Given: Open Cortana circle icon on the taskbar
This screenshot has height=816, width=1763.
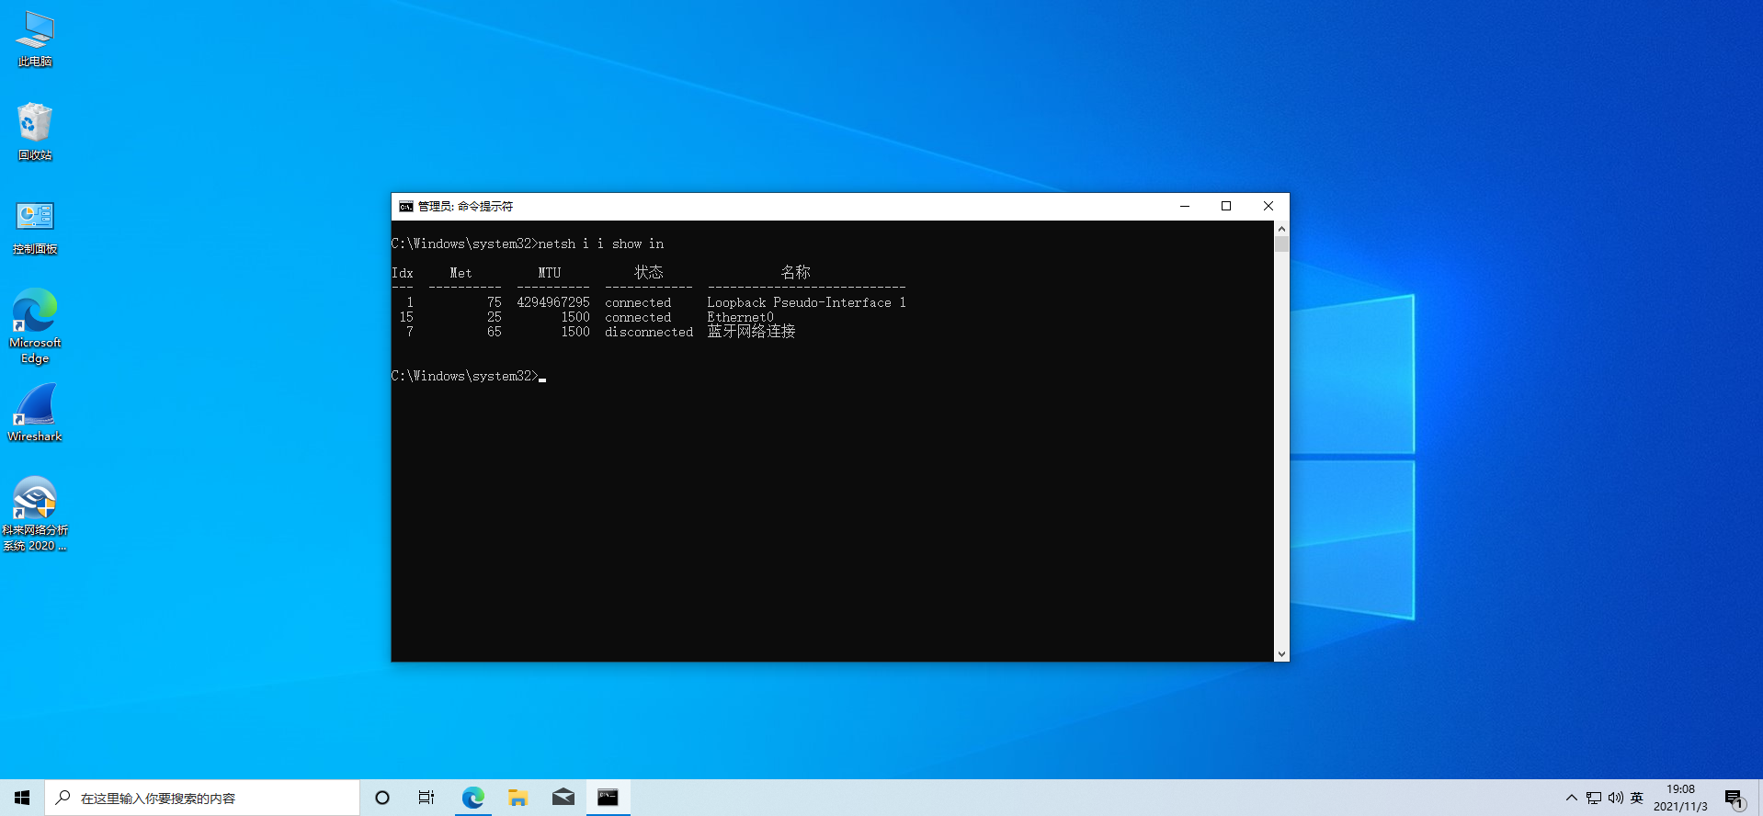Looking at the screenshot, I should (382, 798).
